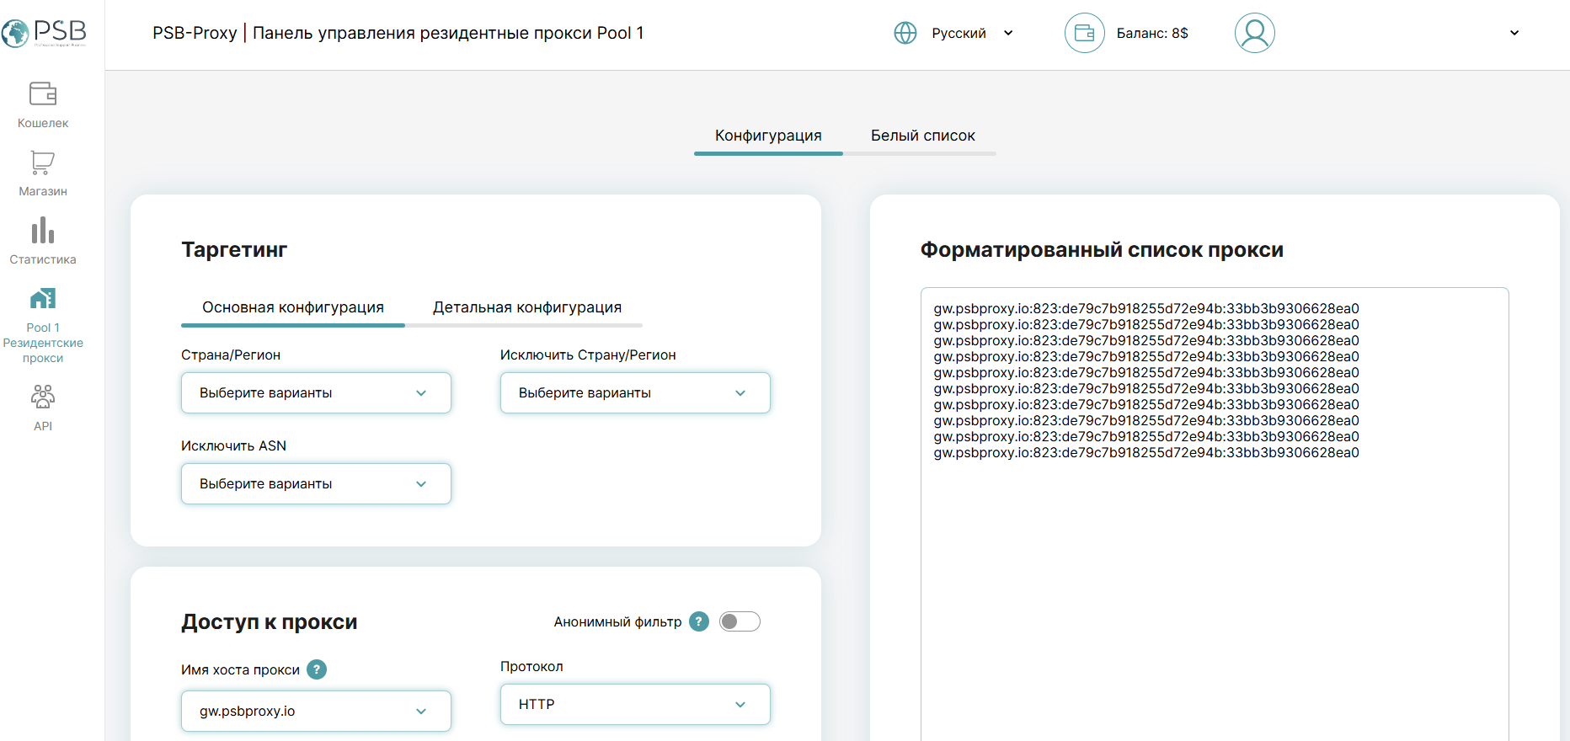Click the Доступ к прокси heading
The image size is (1570, 741).
click(270, 622)
